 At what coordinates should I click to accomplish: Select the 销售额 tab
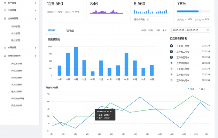(52, 30)
